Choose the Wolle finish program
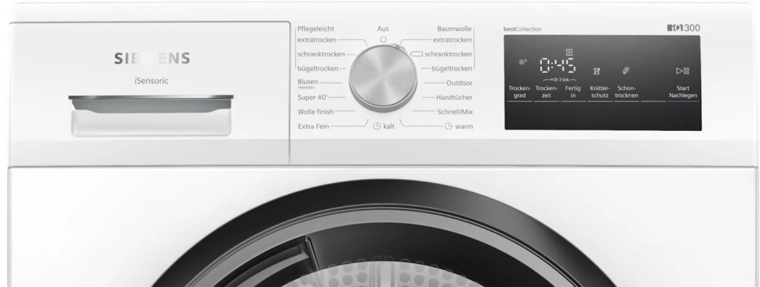 click(x=315, y=112)
